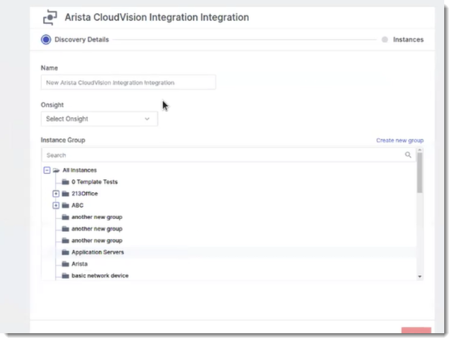The image size is (453, 342).
Task: Select the Discovery Details step indicator
Action: pos(46,40)
